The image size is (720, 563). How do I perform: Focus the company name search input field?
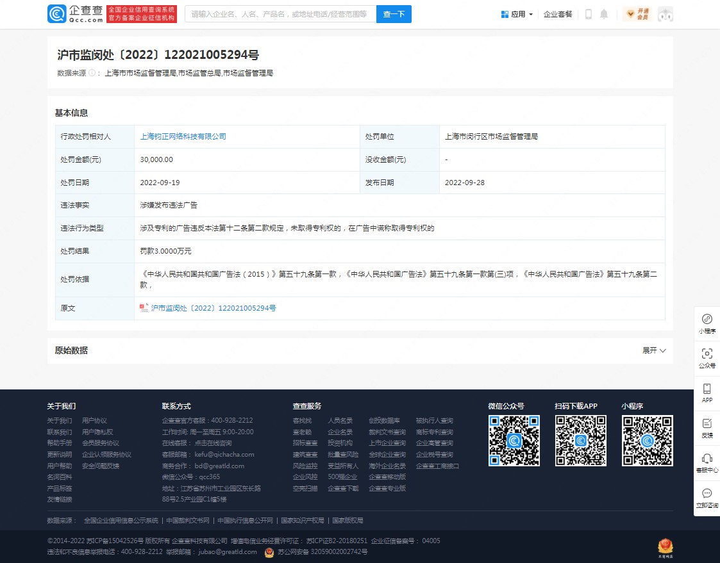[x=280, y=14]
